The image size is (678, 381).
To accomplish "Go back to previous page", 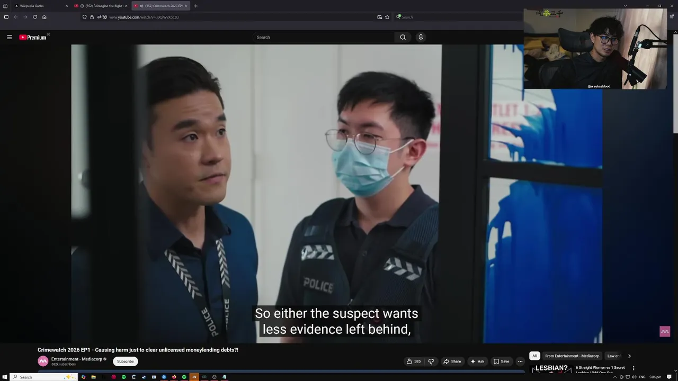I will pos(16,17).
